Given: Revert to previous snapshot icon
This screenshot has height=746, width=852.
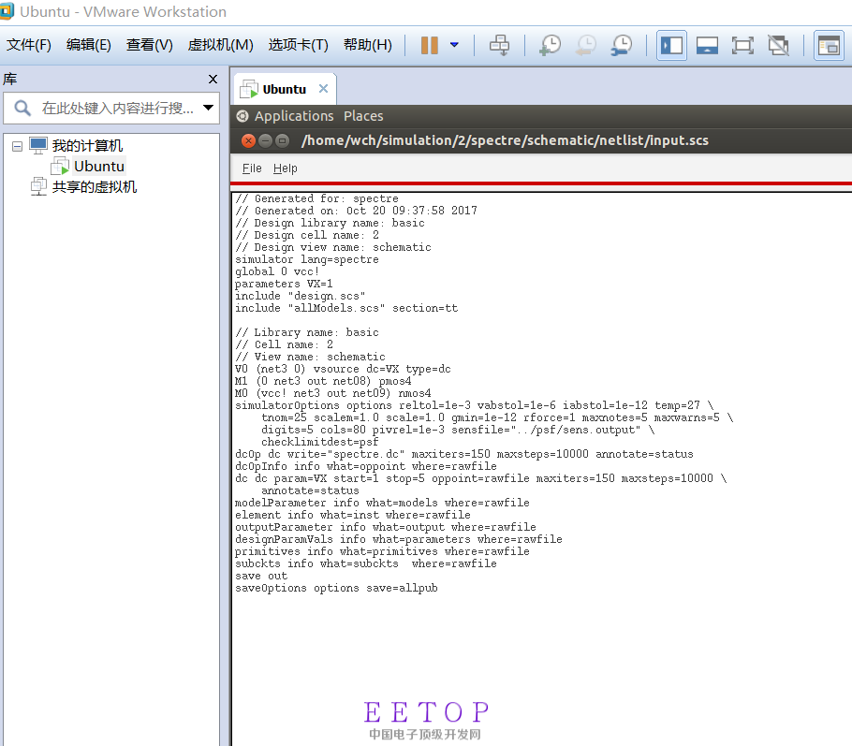Looking at the screenshot, I should pos(586,45).
